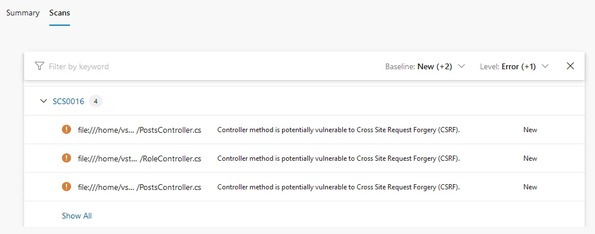Open the last PostsController.cs file path
Screen dimensions: 595x234
click(x=139, y=187)
